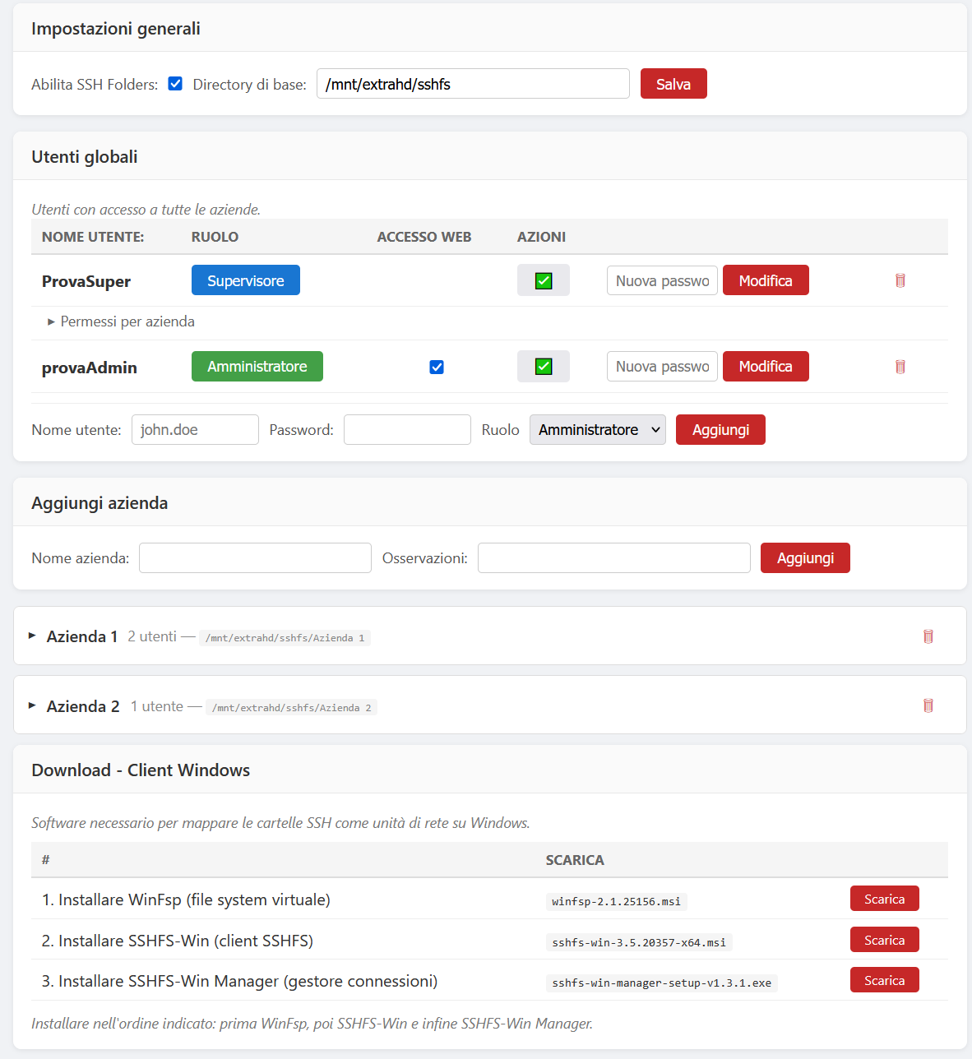972x1059 pixels.
Task: Click the Directory di base field
Action: [x=473, y=84]
